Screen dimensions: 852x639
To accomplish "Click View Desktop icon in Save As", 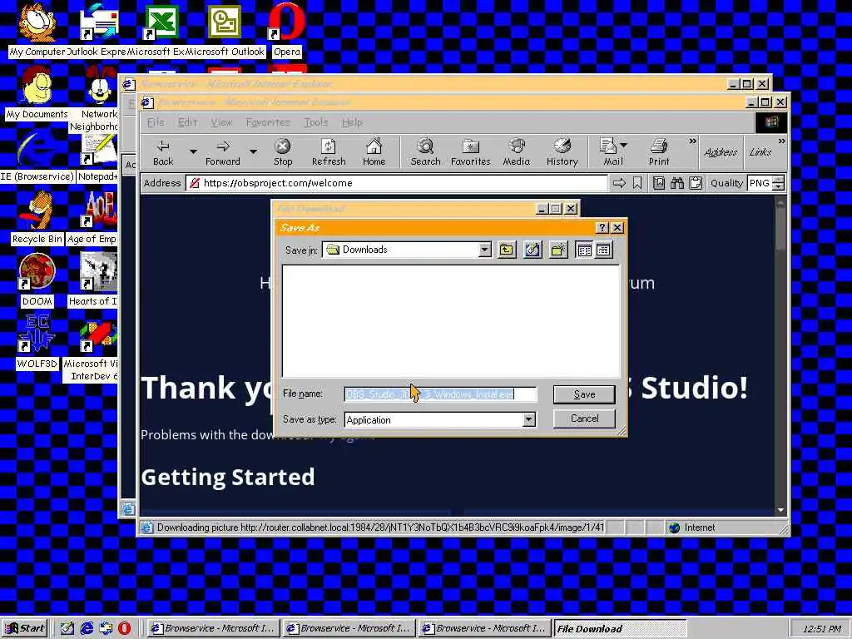I will pos(532,250).
